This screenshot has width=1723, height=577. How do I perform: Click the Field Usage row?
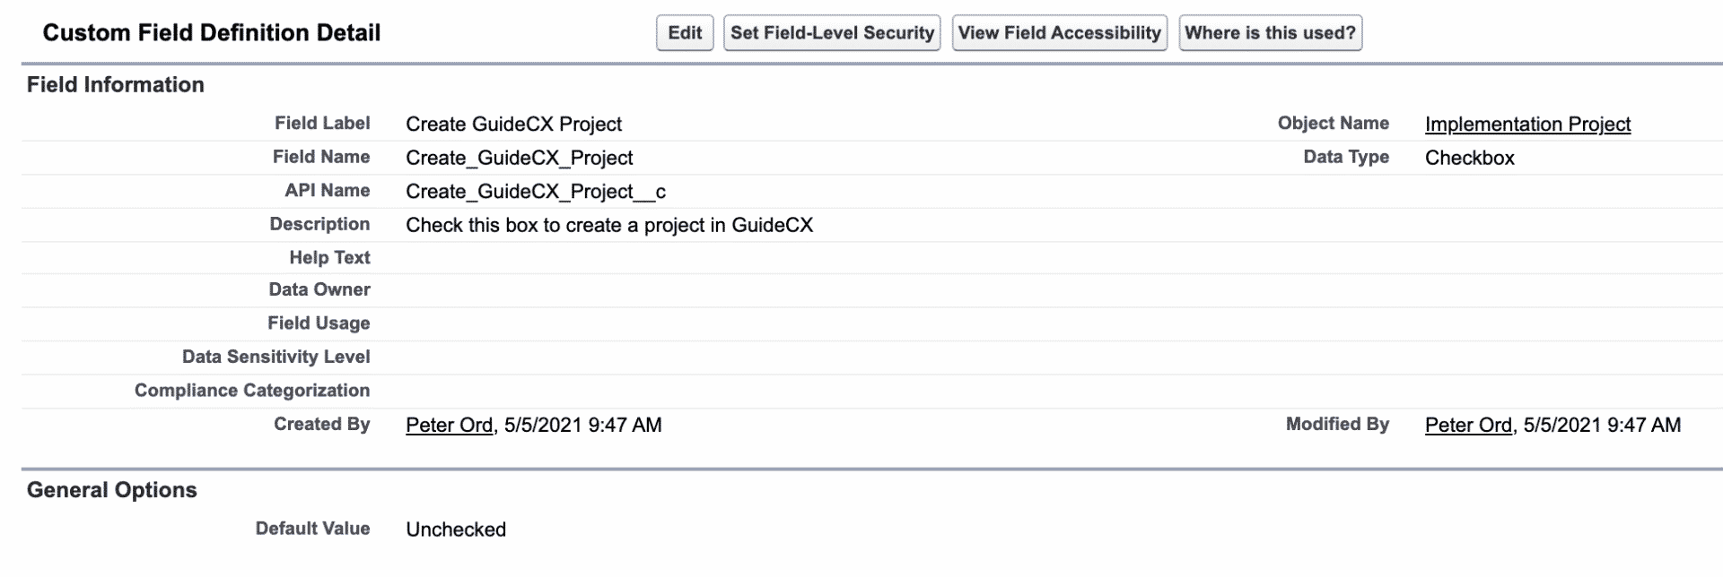319,323
